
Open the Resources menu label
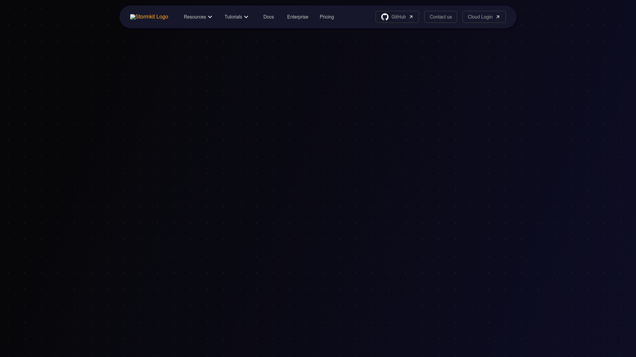tap(195, 17)
